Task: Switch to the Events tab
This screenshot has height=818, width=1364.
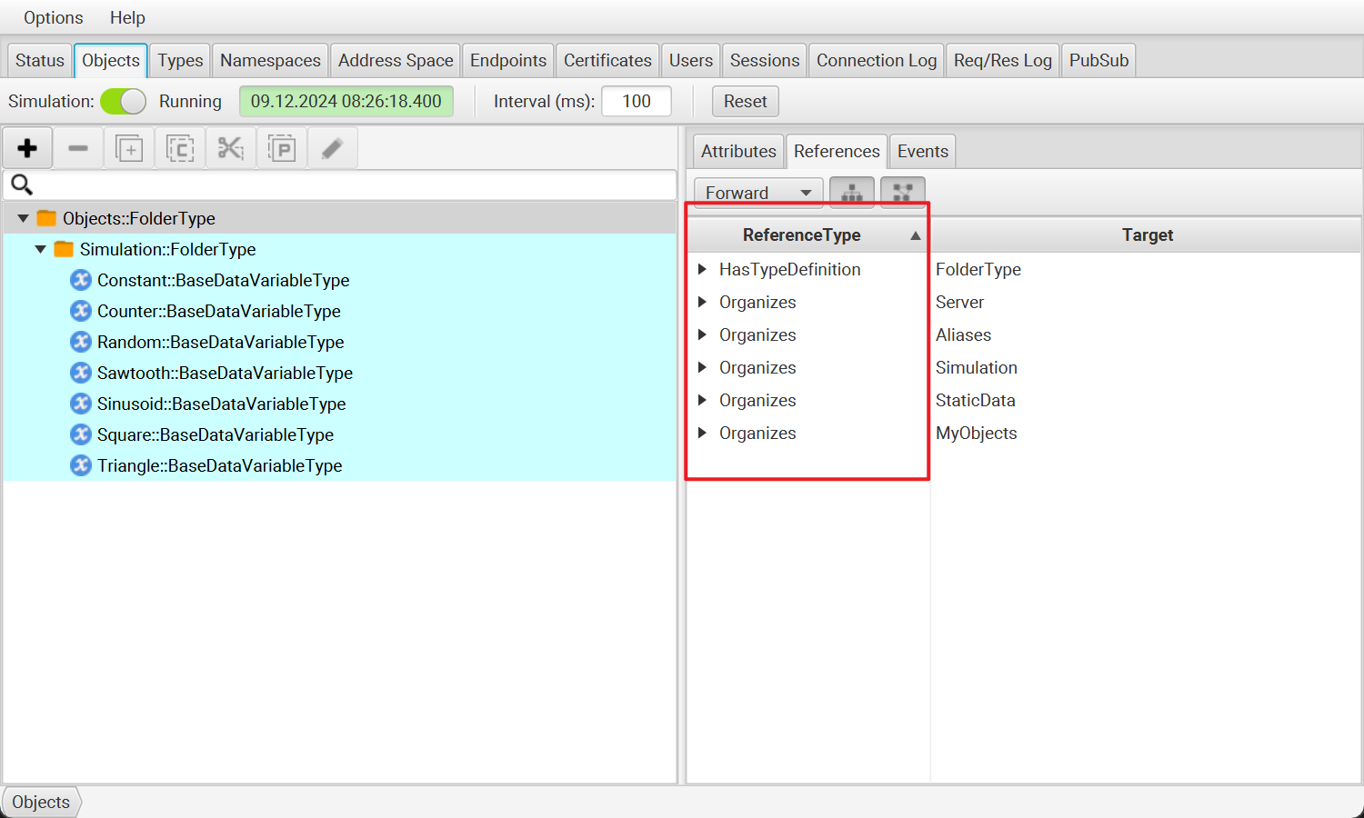Action: 923,151
